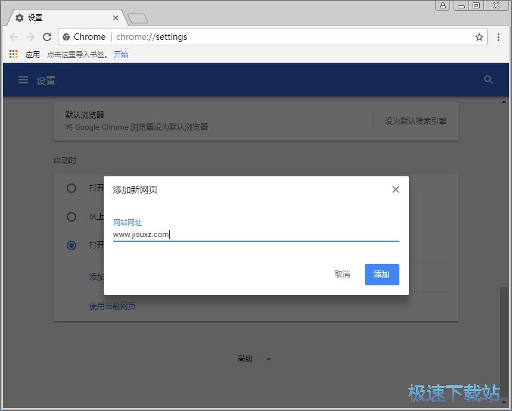The width and height of the screenshot is (512, 411).
Task: Click the settings search magnifier
Action: [488, 80]
